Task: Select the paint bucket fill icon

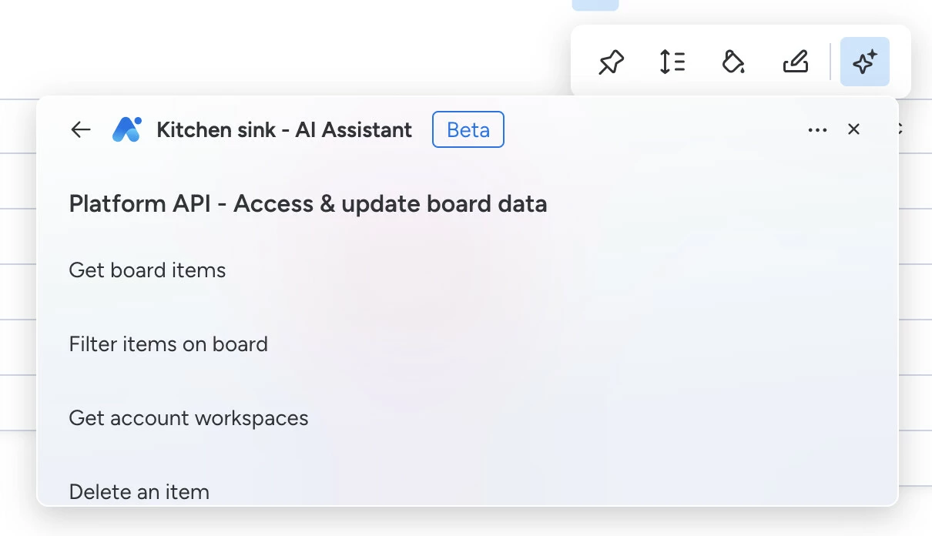Action: pos(733,62)
